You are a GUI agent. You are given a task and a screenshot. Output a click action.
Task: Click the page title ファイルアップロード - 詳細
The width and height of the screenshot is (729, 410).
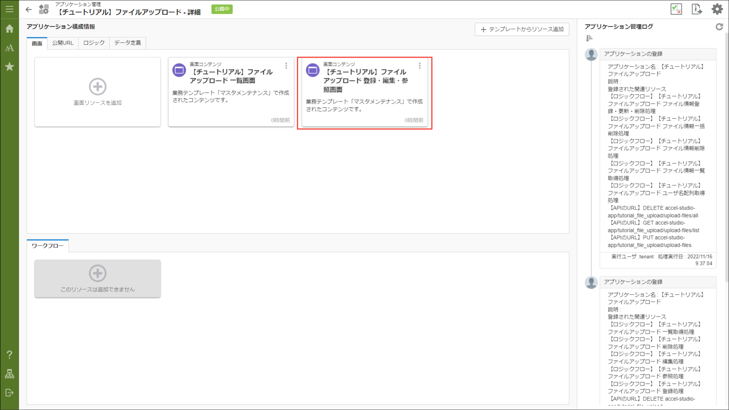129,12
